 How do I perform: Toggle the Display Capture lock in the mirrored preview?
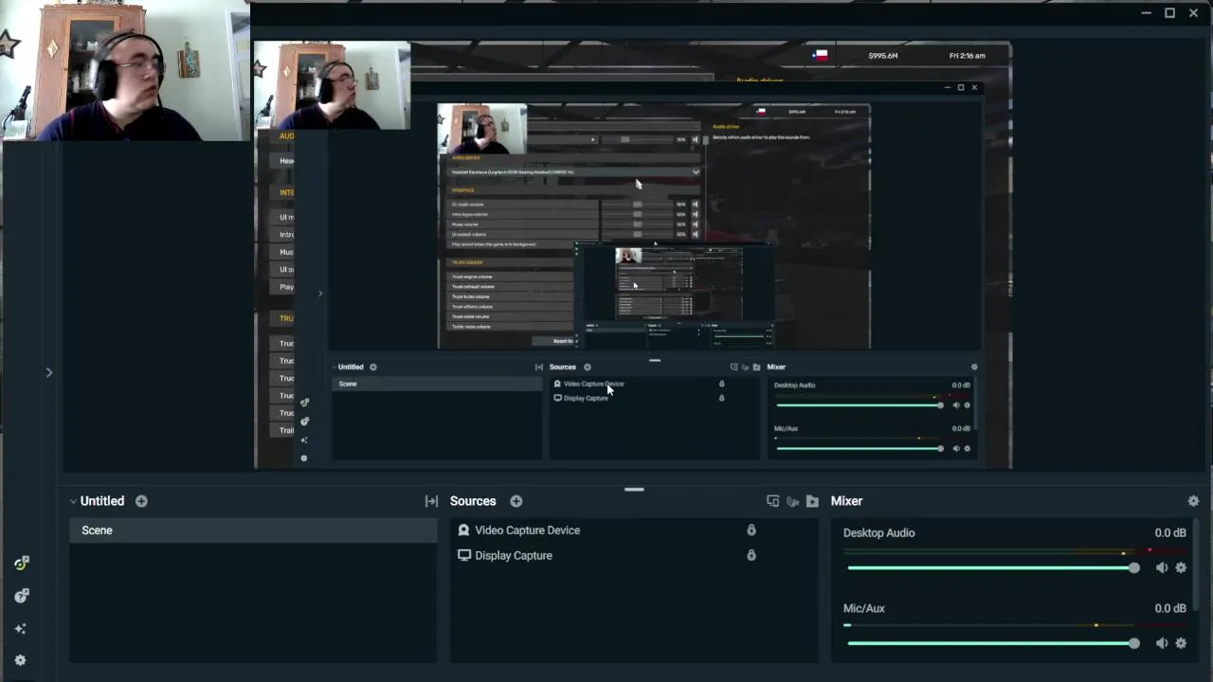721,398
